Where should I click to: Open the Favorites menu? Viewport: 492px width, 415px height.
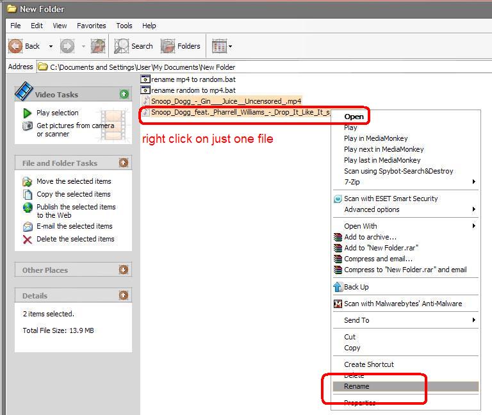pyautogui.click(x=92, y=26)
